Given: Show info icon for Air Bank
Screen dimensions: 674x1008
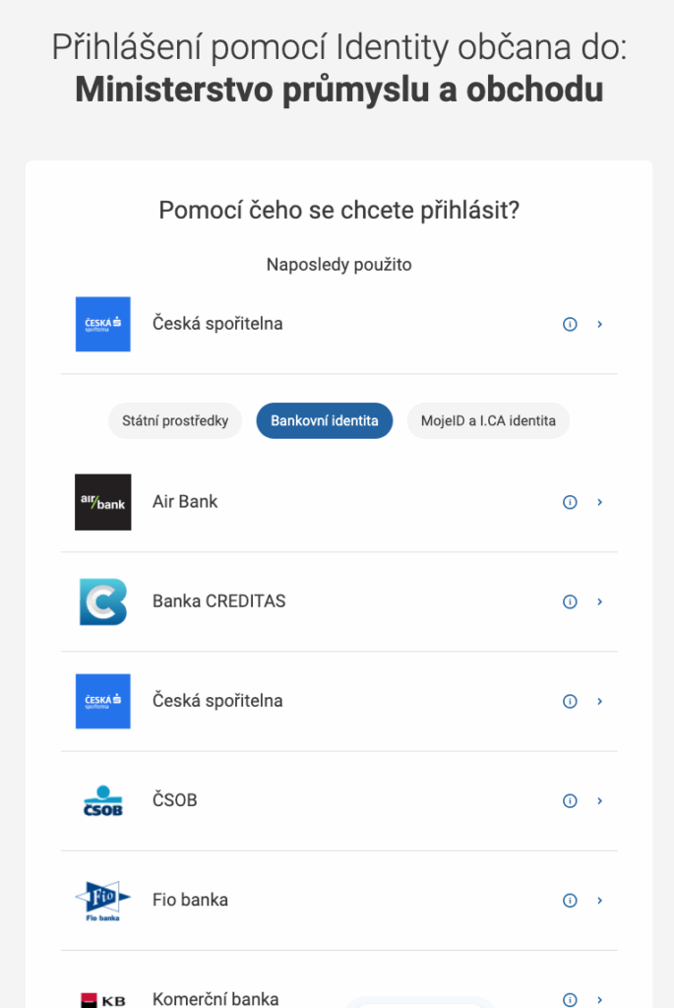Looking at the screenshot, I should [x=569, y=502].
